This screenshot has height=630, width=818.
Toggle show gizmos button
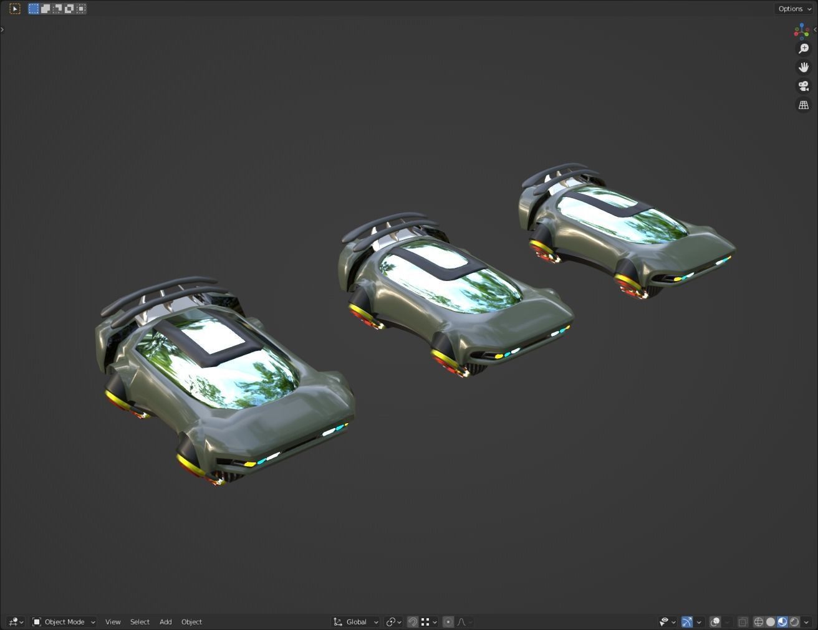(x=687, y=622)
